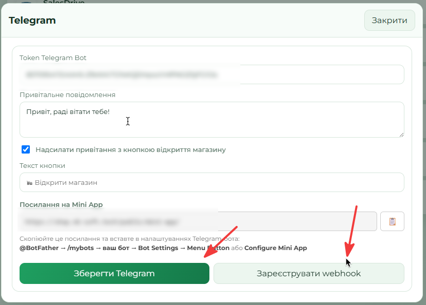Click the Посилання на Mini App field
This screenshot has width=426, height=305.
pos(198,221)
